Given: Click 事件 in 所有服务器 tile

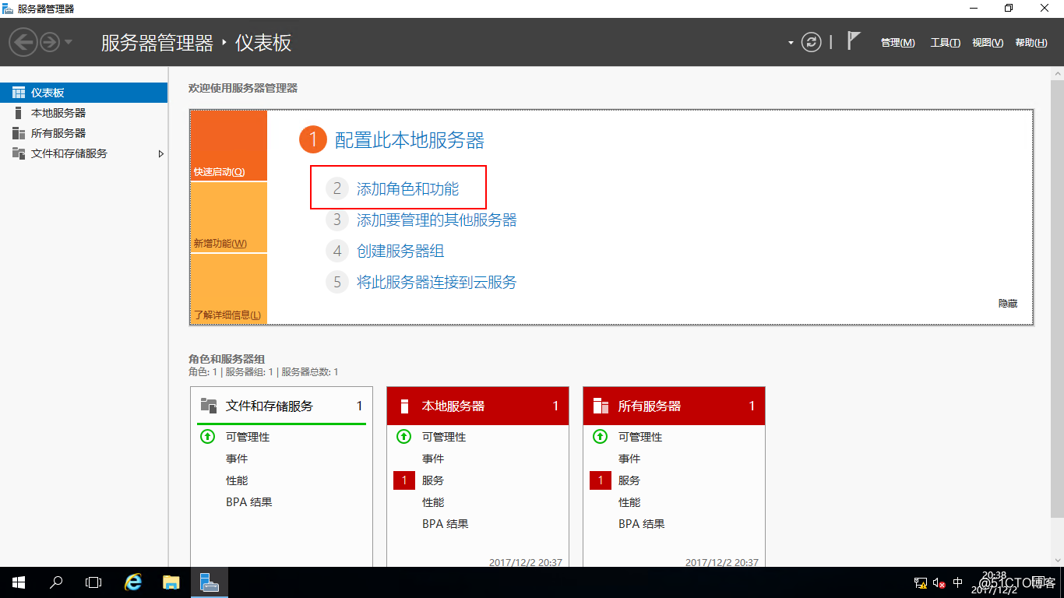Looking at the screenshot, I should point(629,459).
